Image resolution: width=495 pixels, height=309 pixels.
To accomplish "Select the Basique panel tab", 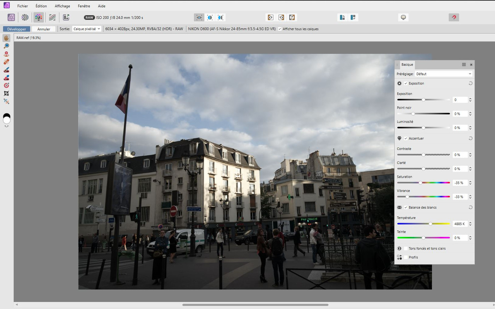I will (407, 65).
